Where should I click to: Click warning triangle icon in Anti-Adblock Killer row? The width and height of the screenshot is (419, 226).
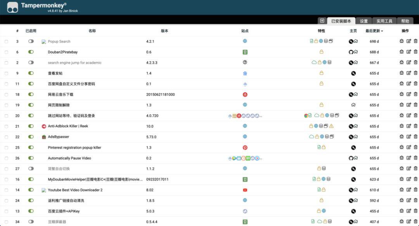(x=331, y=126)
